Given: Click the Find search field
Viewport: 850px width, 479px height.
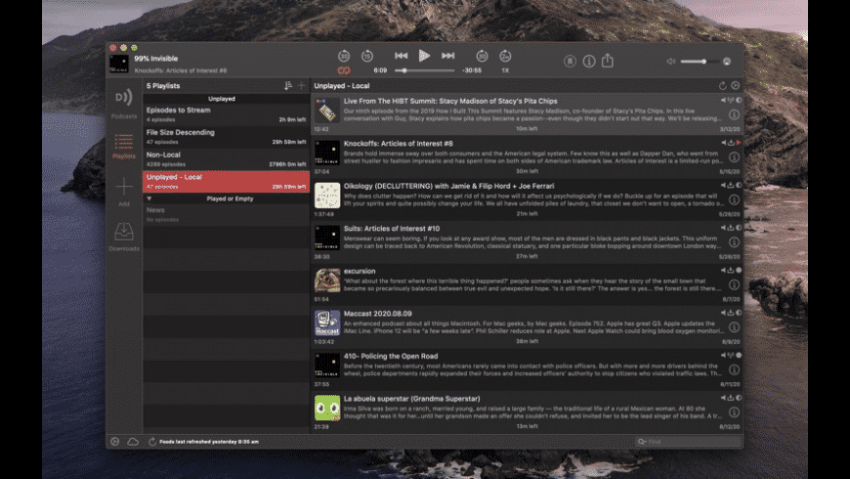Looking at the screenshot, I should 688,442.
